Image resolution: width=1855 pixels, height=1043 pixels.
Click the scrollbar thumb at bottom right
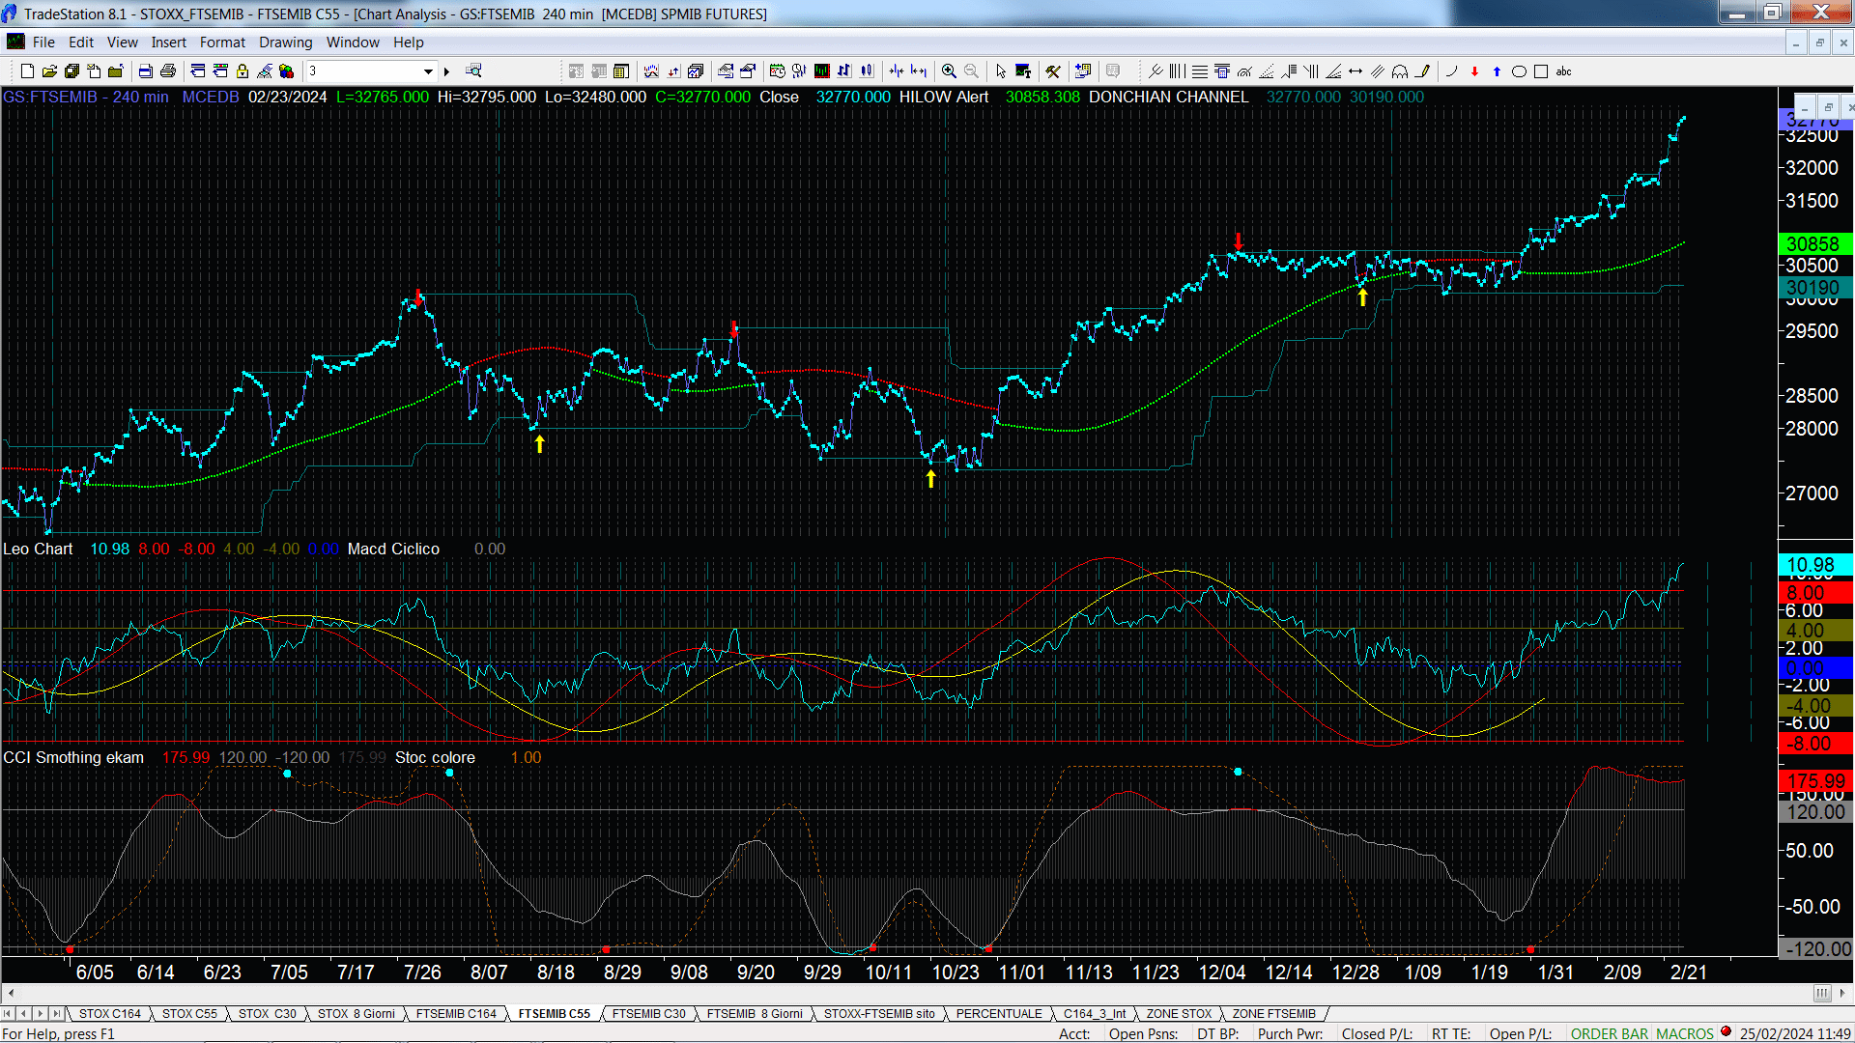point(1822,993)
